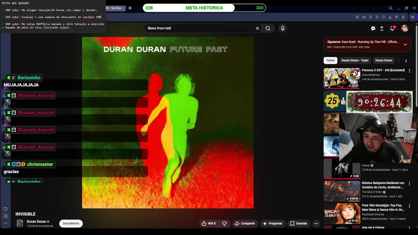Viewport: 418px width, 235px height.
Task: Click the top Berissinho chat username
Action: [29, 78]
